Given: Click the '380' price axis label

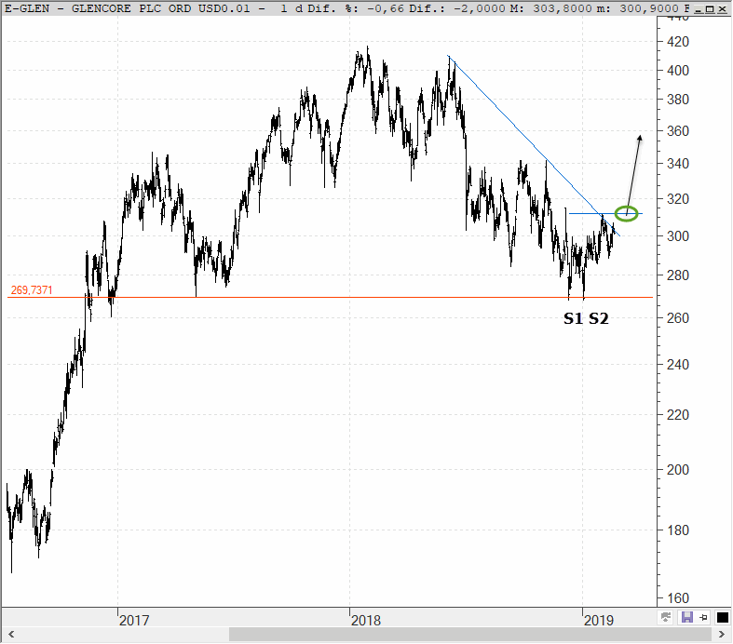Looking at the screenshot, I should click(678, 100).
